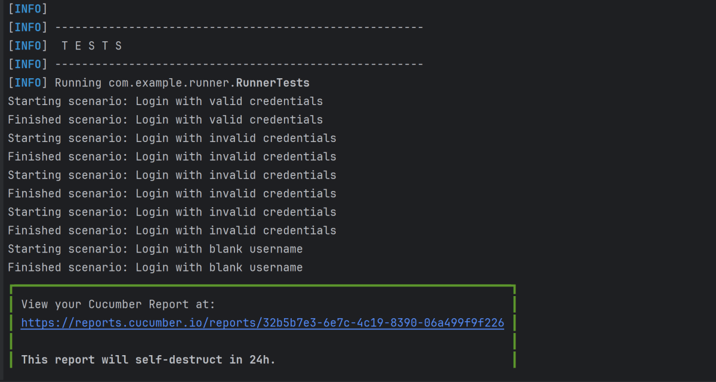Select the 'Starting scenario: Login with valid credentials' line
Image resolution: width=716 pixels, height=382 pixels.
165,101
